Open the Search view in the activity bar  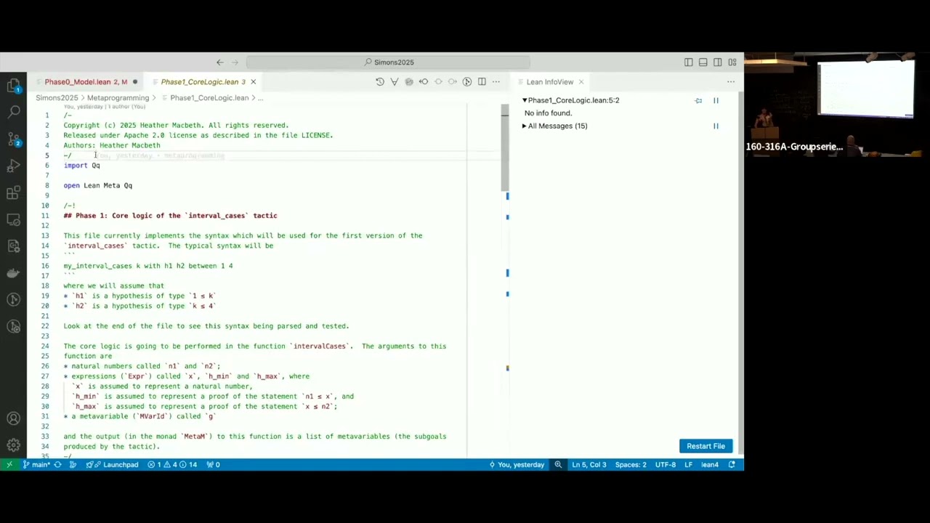pyautogui.click(x=13, y=112)
